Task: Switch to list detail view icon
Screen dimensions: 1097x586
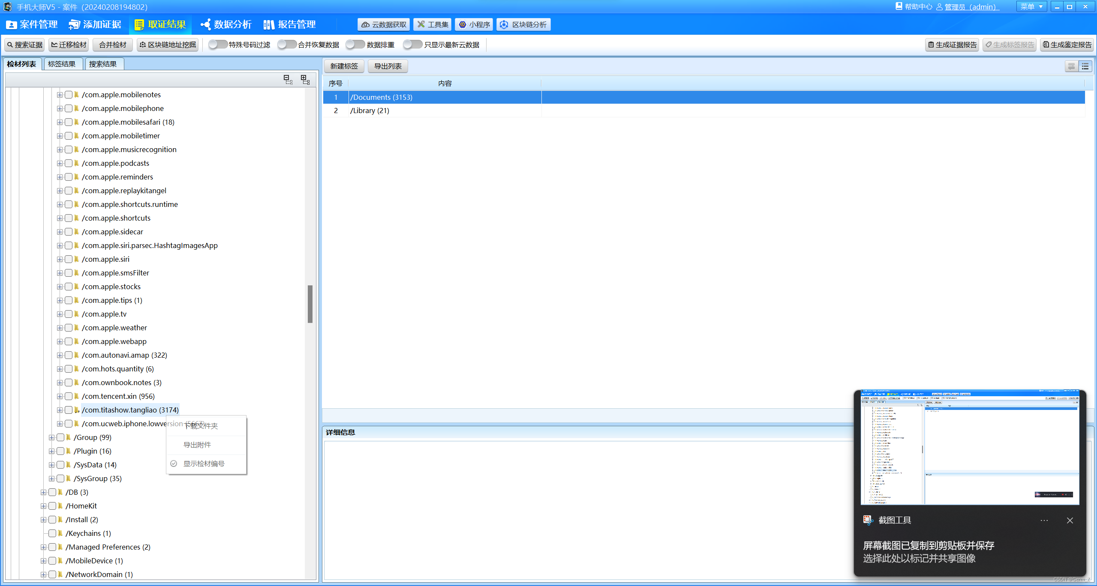Action: tap(1085, 66)
